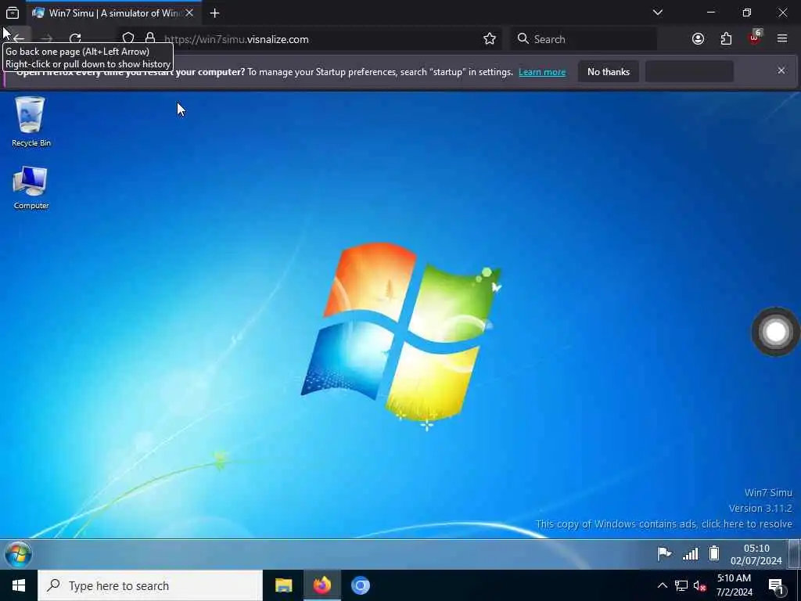Show hidden tray icons chevron
The width and height of the screenshot is (801, 601).
click(x=662, y=585)
